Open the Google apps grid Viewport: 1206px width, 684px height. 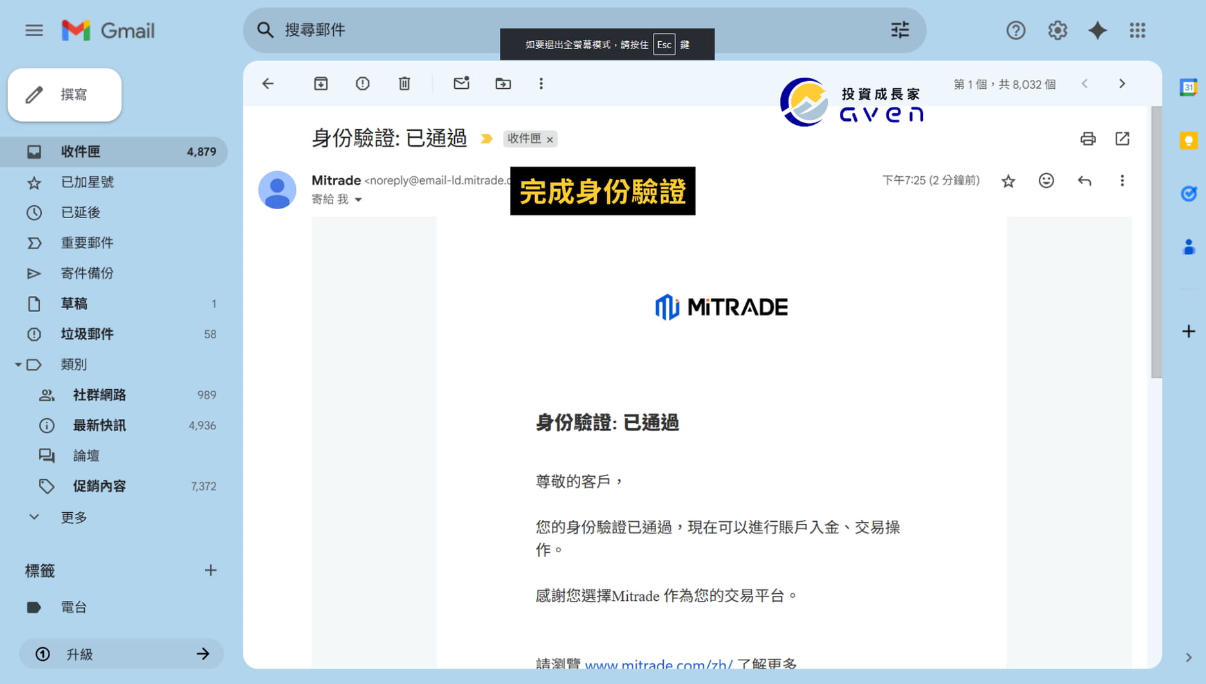pyautogui.click(x=1137, y=30)
